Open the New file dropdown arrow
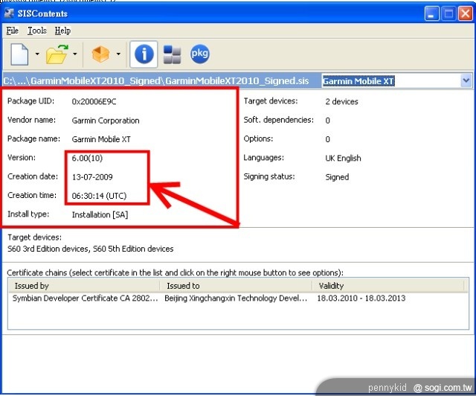 [x=37, y=54]
